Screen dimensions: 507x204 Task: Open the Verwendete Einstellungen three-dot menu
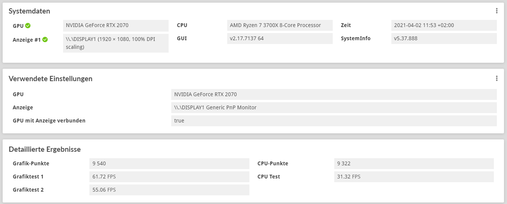[x=496, y=79]
